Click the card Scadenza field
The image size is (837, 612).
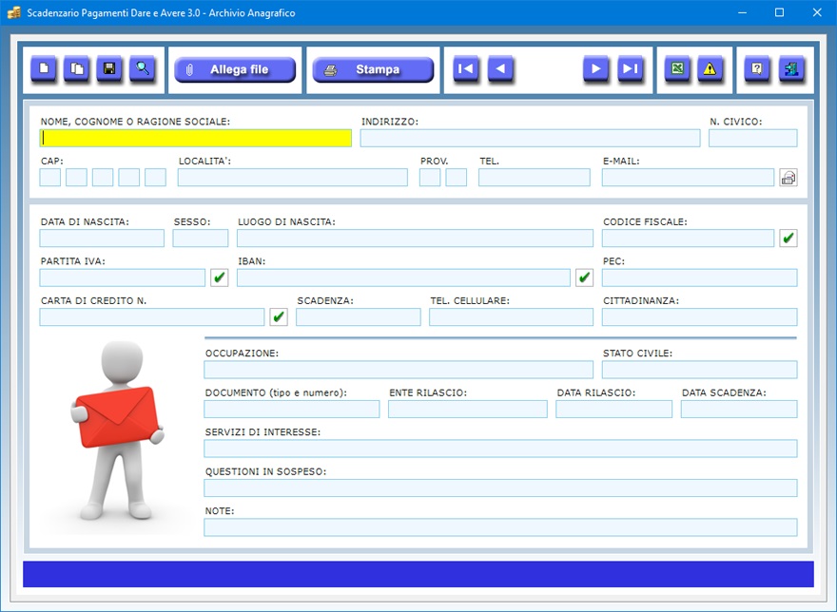pos(359,317)
